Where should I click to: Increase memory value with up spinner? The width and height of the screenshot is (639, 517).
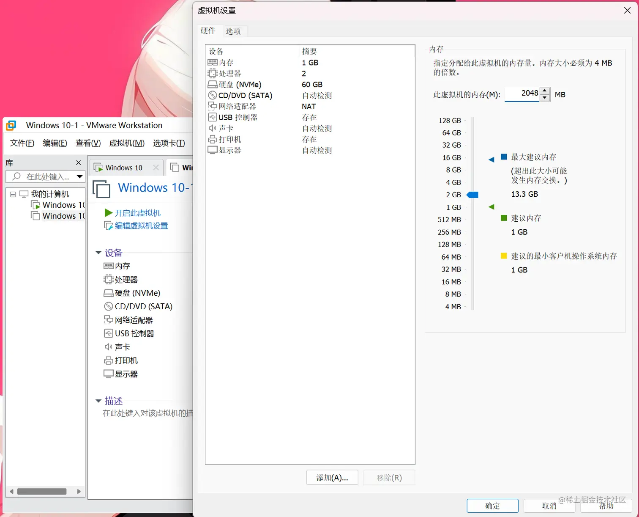545,91
